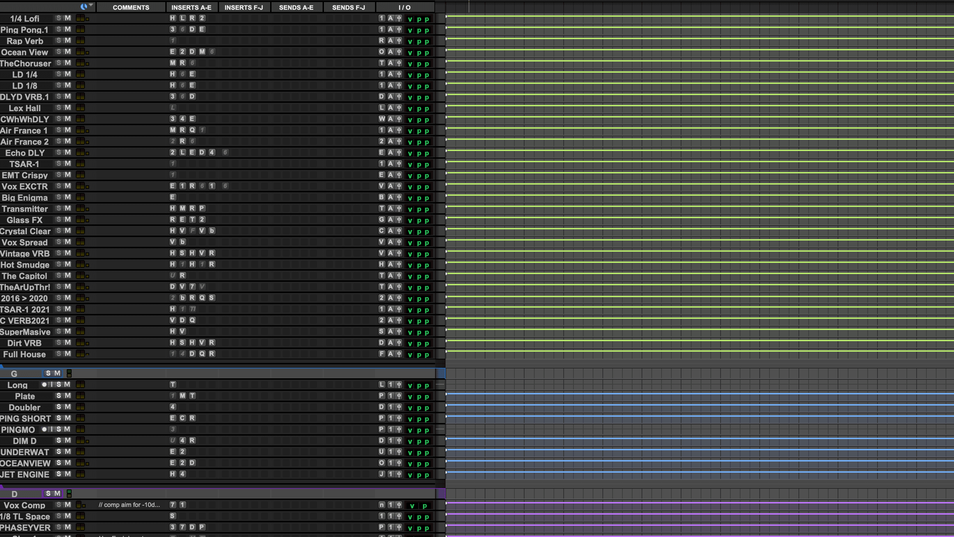Image resolution: width=954 pixels, height=537 pixels.
Task: Solo the Echo DLY track
Action: coord(58,152)
